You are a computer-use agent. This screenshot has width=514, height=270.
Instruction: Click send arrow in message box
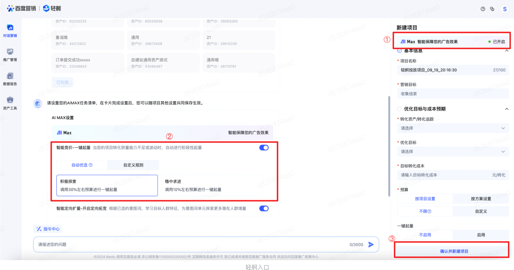pos(371,244)
